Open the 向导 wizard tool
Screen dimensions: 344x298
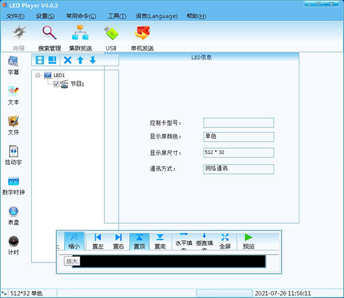19,38
